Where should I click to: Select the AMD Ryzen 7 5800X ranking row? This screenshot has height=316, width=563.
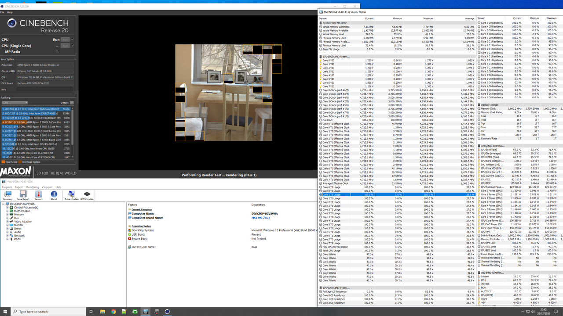(x=37, y=122)
